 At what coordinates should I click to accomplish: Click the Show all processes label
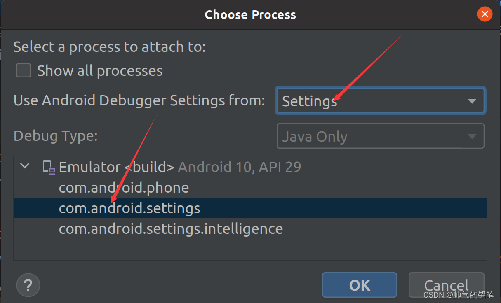pyautogui.click(x=99, y=70)
